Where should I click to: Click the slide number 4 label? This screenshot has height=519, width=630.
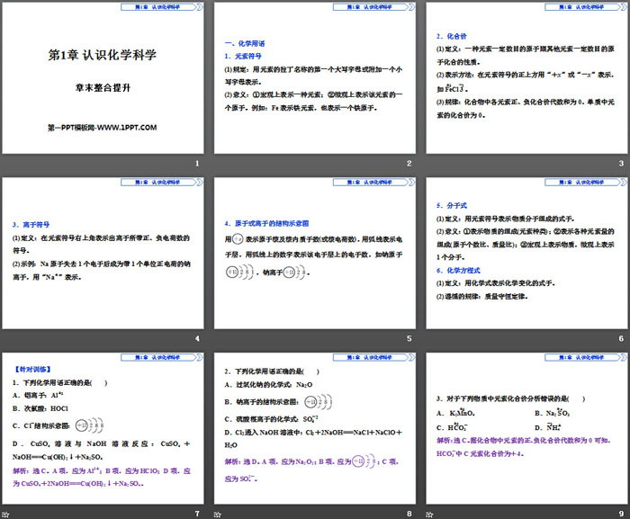[x=197, y=338]
